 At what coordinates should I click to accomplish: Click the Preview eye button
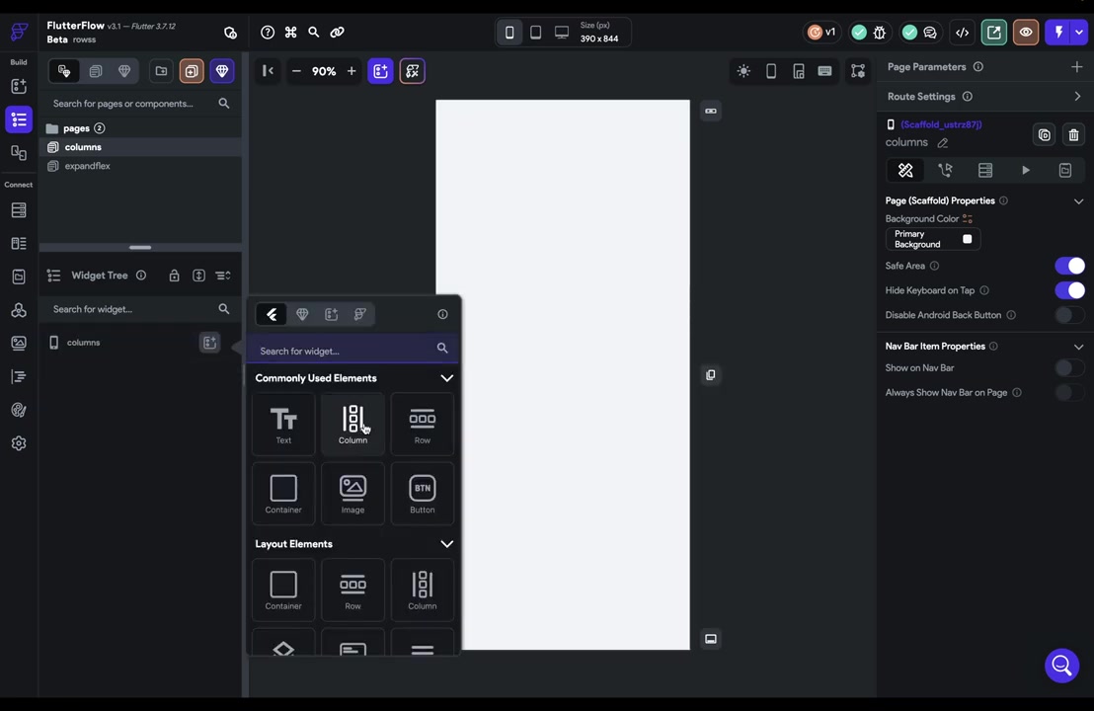(1026, 33)
